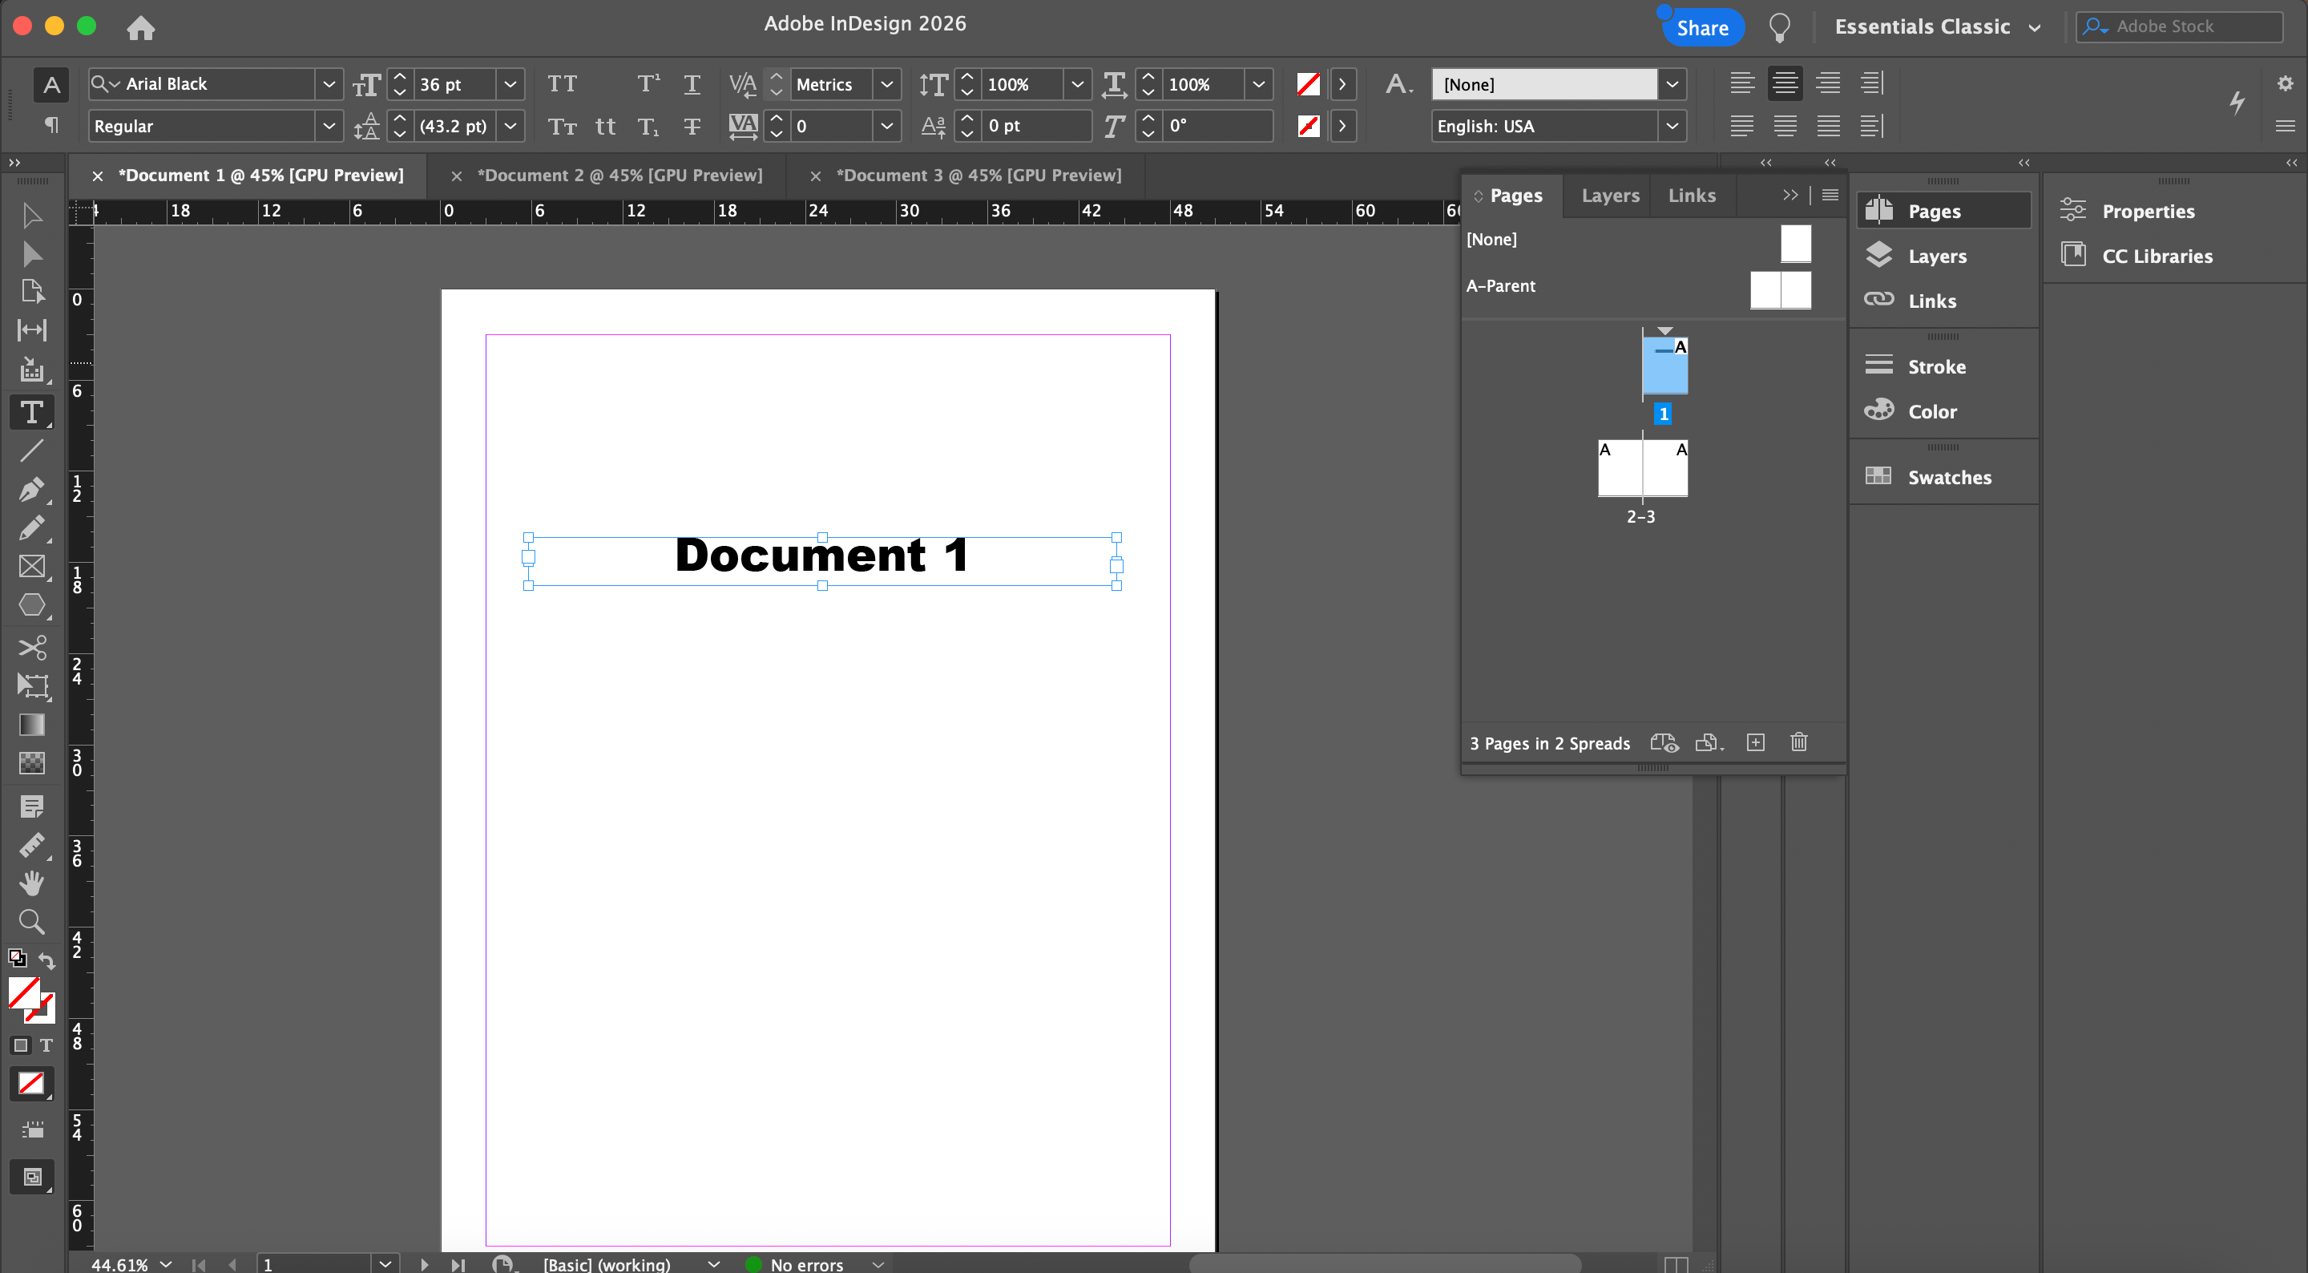The image size is (2308, 1273).
Task: Toggle Underline text formatting
Action: pos(692,84)
